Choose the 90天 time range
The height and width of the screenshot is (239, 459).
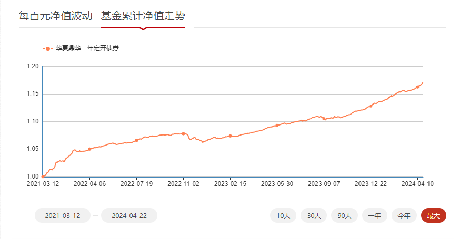point(344,215)
